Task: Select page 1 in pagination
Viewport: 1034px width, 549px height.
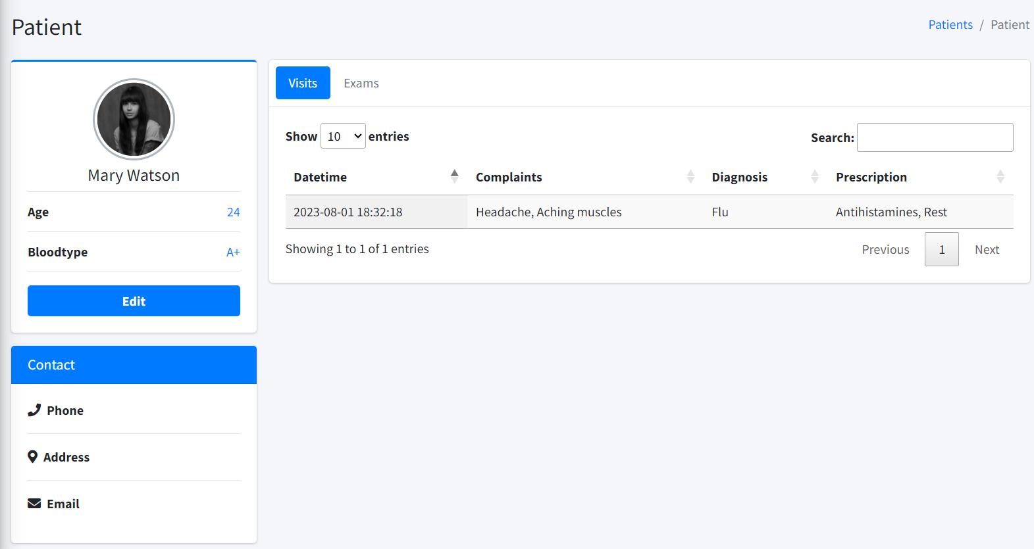Action: tap(942, 249)
